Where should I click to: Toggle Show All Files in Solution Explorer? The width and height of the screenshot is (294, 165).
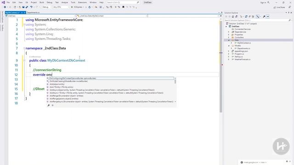pyautogui.click(x=253, y=16)
